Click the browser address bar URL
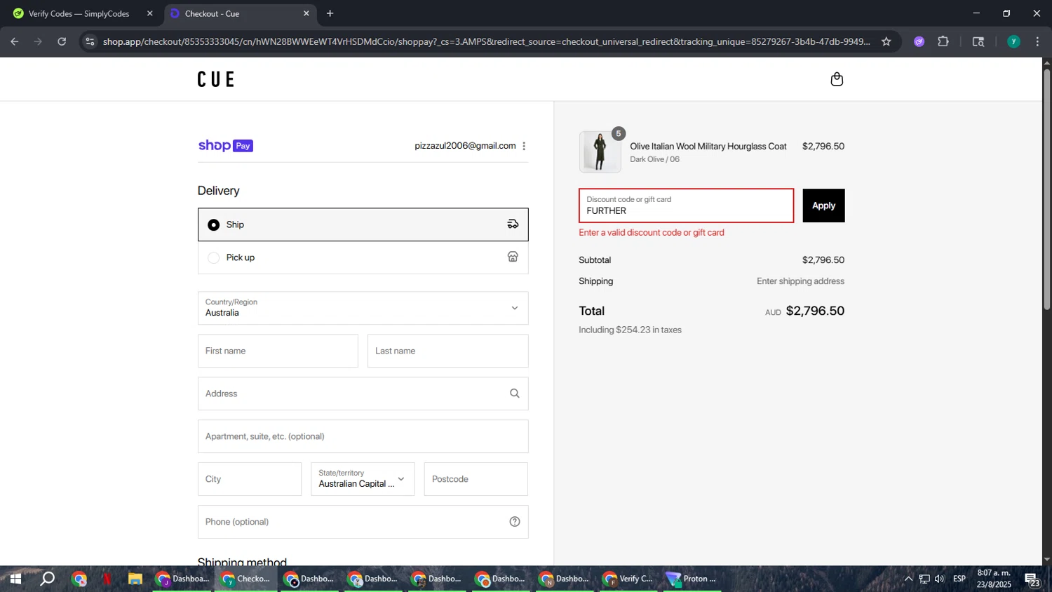 click(x=487, y=41)
